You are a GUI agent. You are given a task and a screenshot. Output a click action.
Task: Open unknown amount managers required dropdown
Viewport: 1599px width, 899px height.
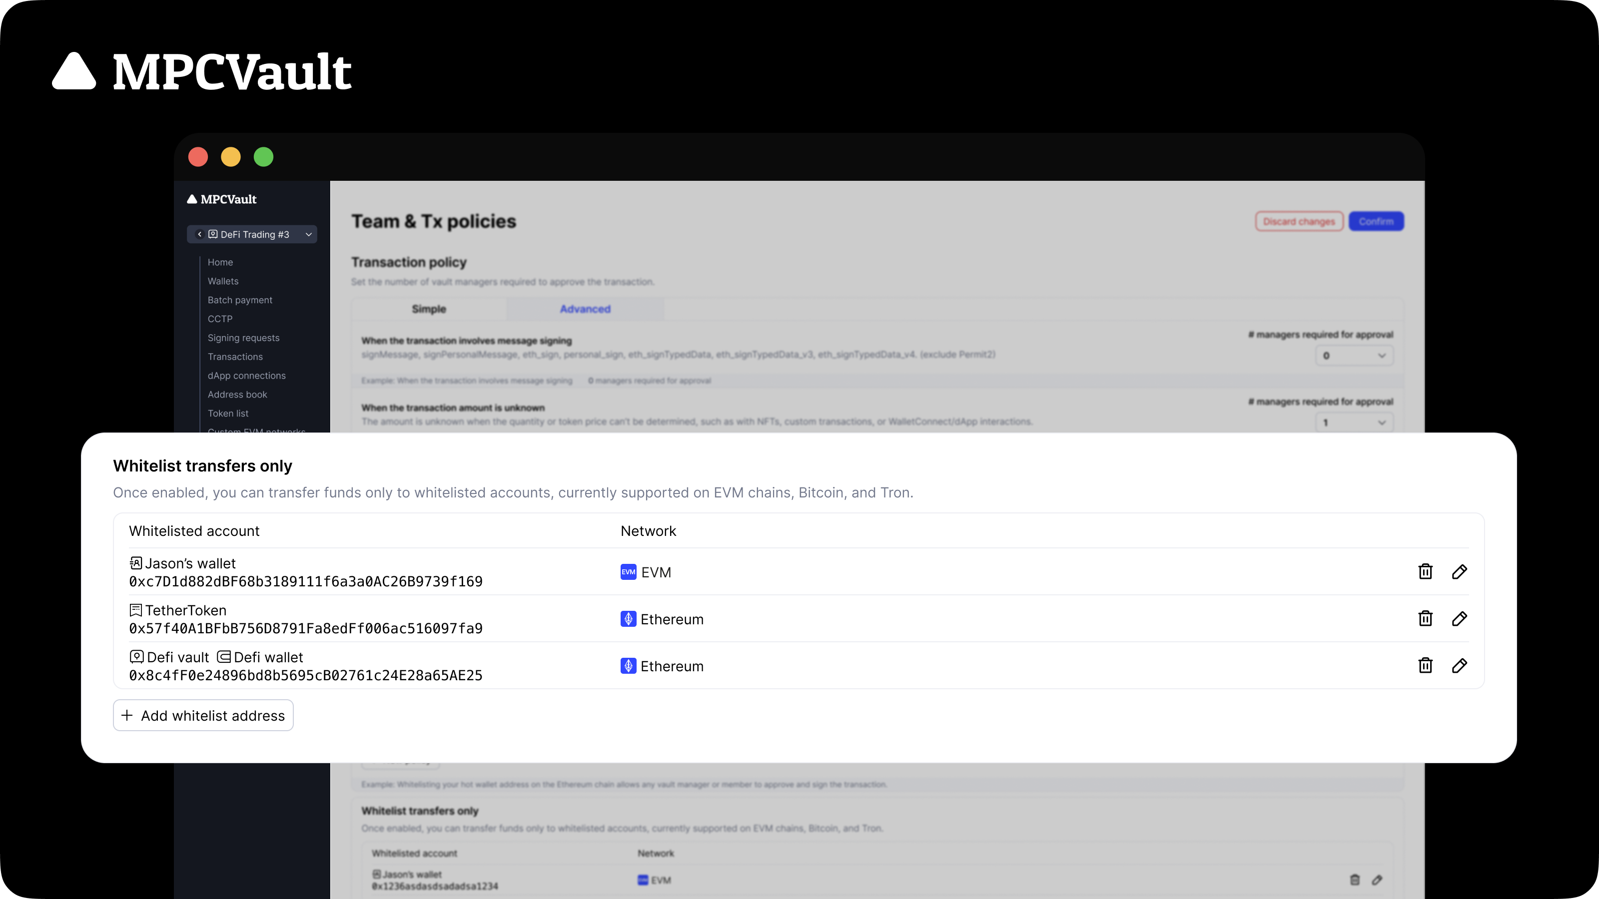coord(1354,423)
